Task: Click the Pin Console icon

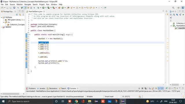Action: pos(166,88)
